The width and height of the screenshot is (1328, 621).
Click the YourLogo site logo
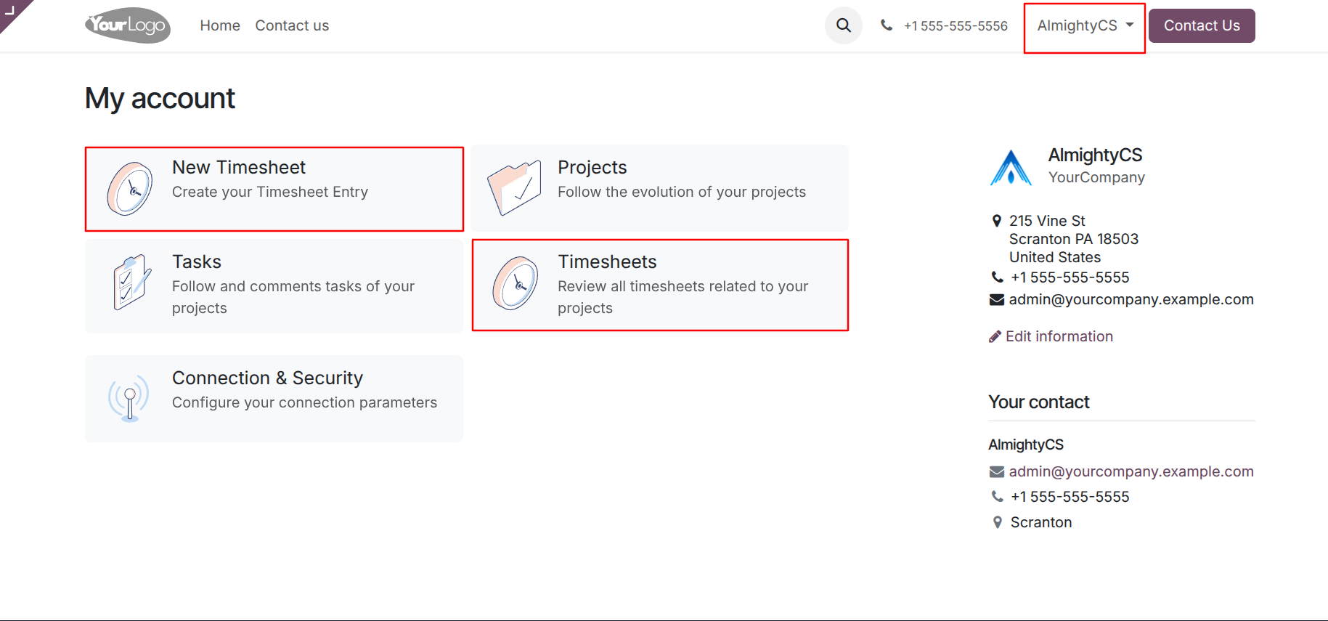coord(128,25)
